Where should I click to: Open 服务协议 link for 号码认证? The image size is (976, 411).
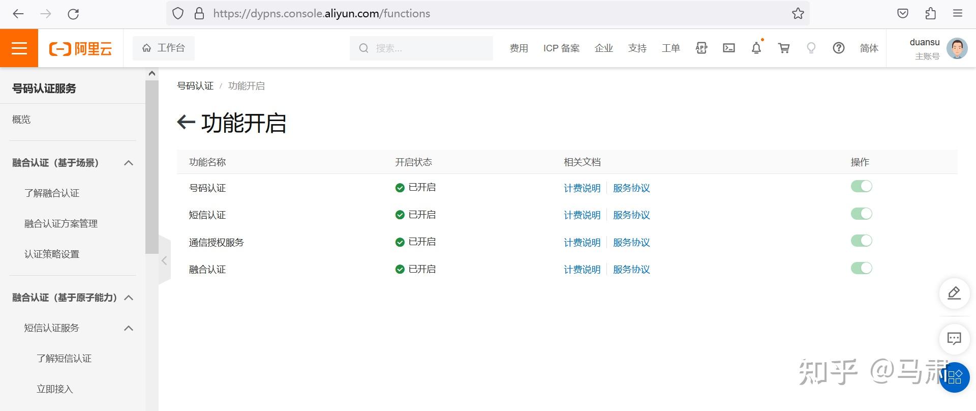(631, 188)
